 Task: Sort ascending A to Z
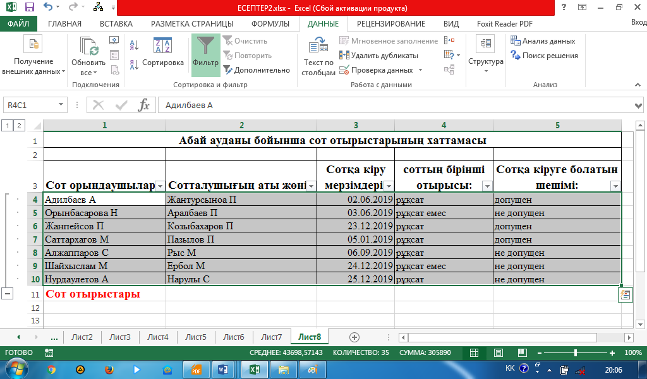[x=134, y=45]
